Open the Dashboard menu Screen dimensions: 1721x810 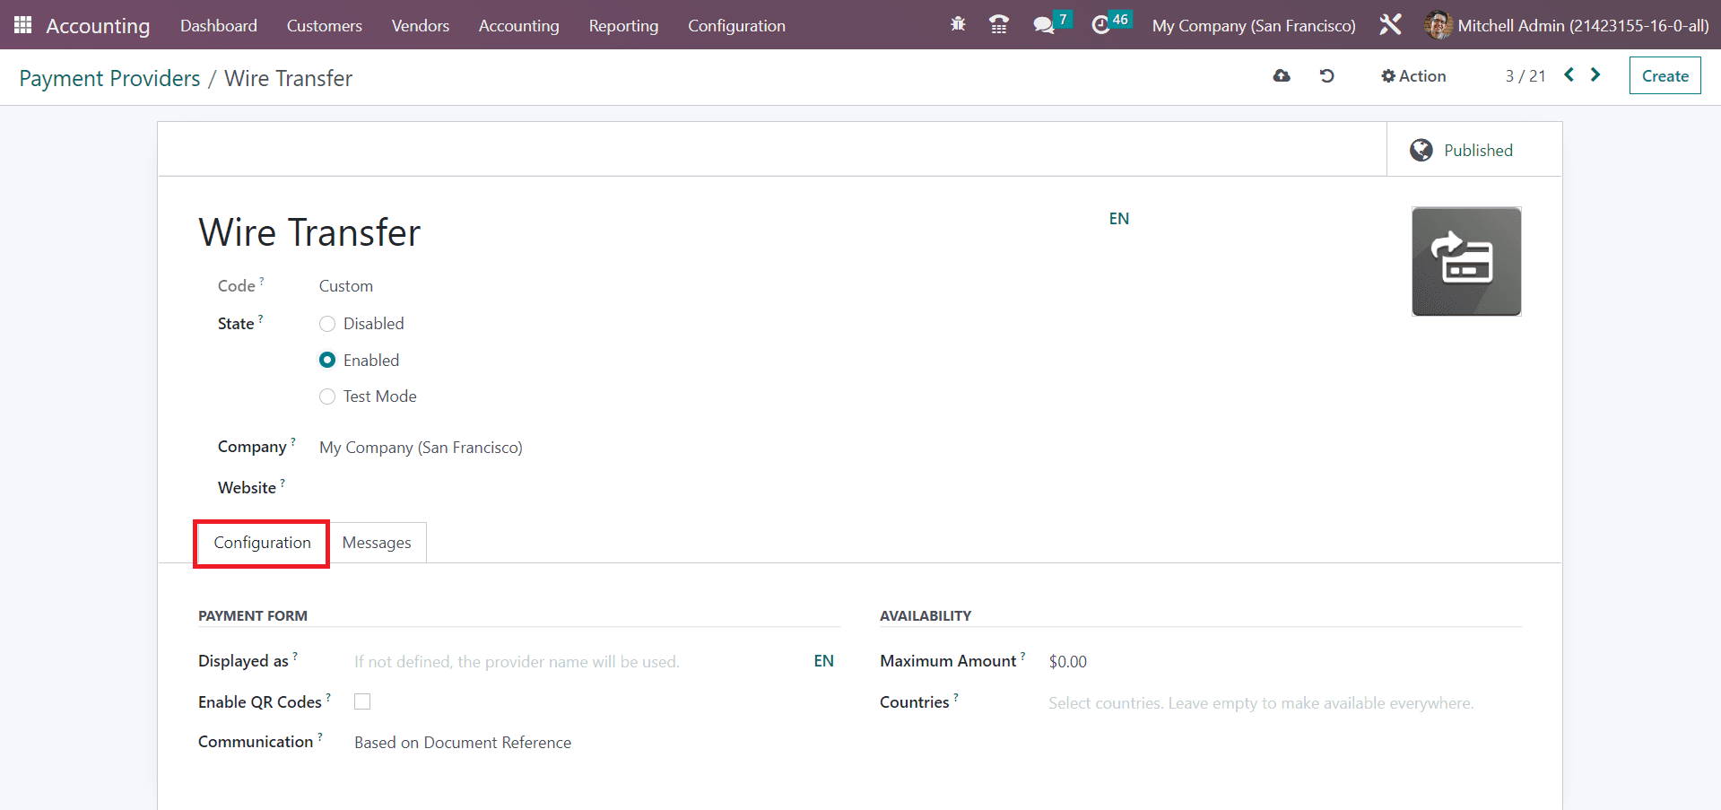[219, 25]
